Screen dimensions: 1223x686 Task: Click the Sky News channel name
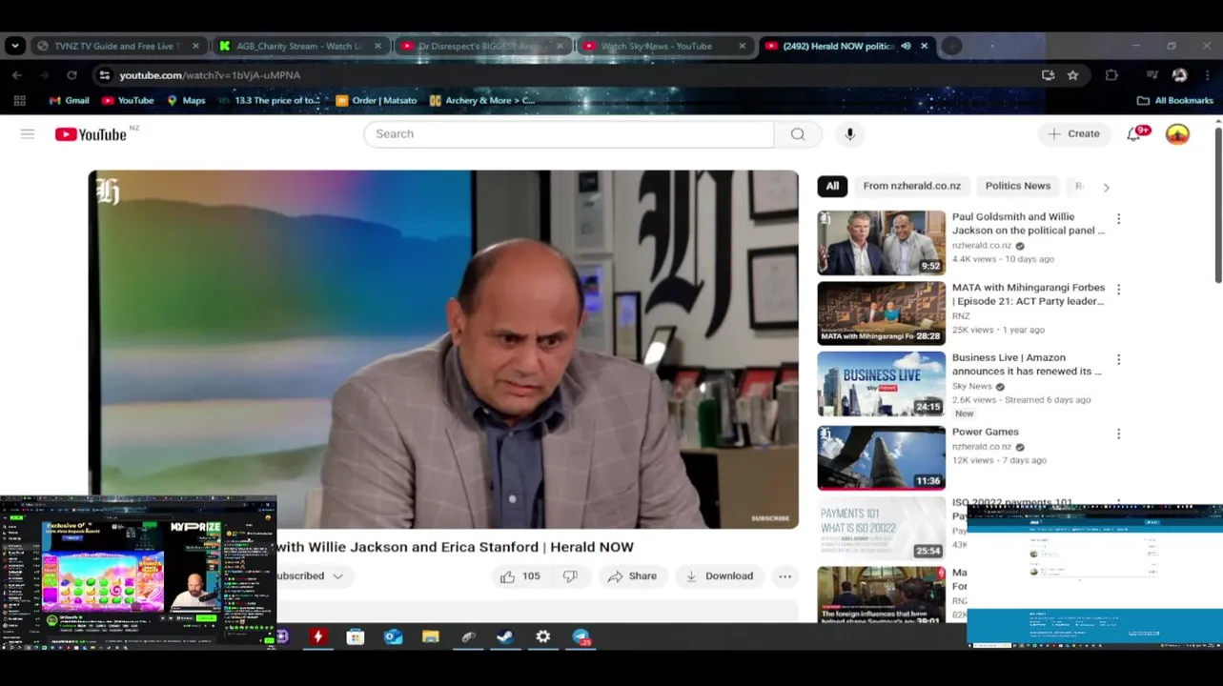pos(971,386)
